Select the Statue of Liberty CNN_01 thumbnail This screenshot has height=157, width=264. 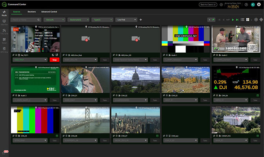pos(85,79)
